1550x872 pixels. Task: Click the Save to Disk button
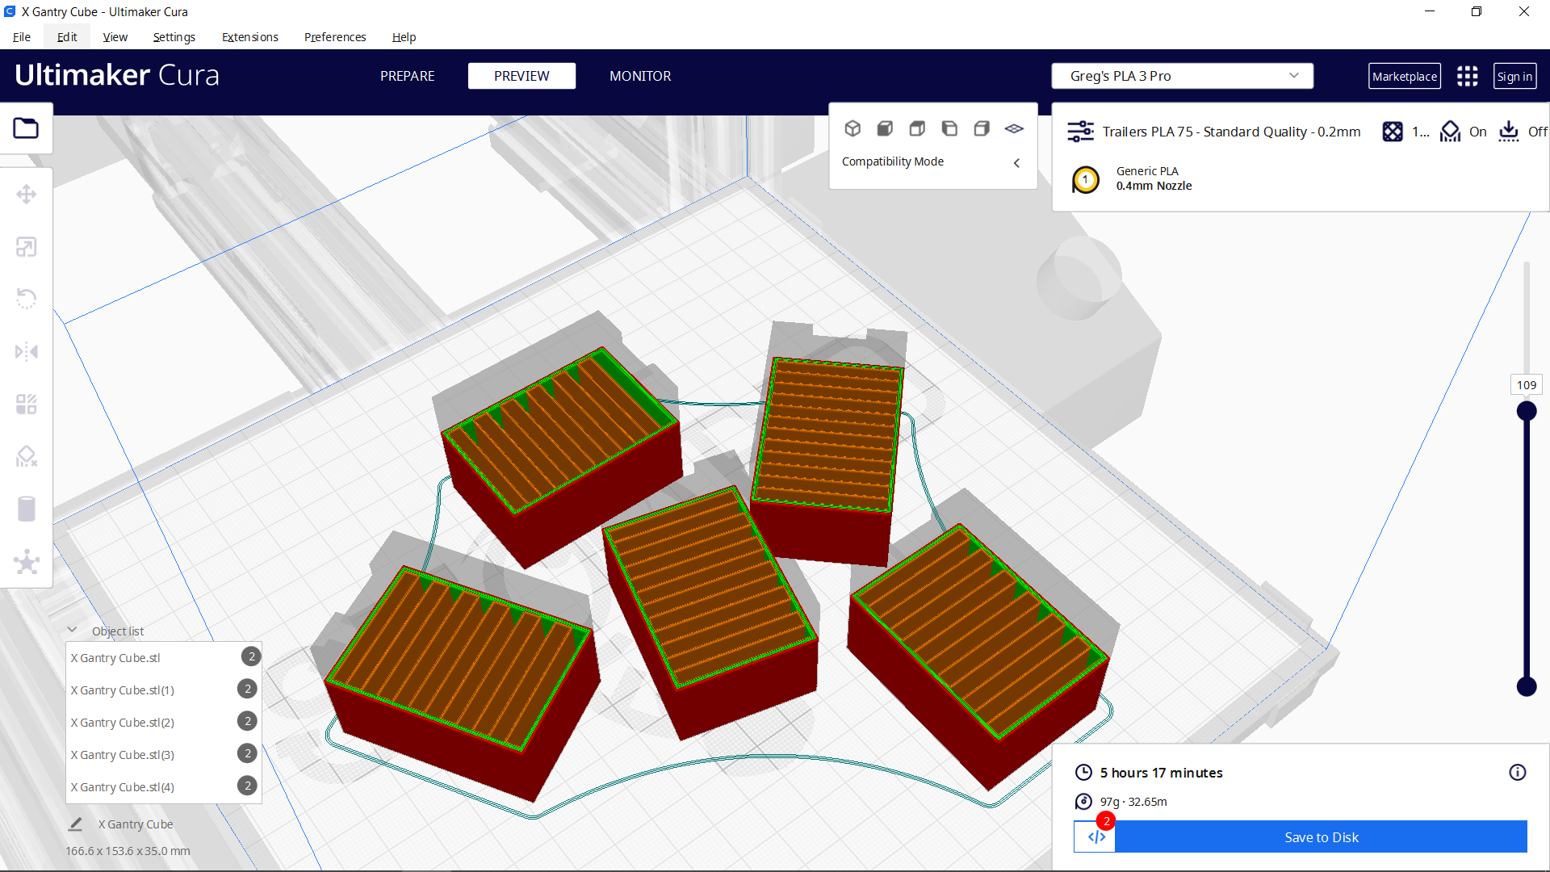pyautogui.click(x=1320, y=837)
